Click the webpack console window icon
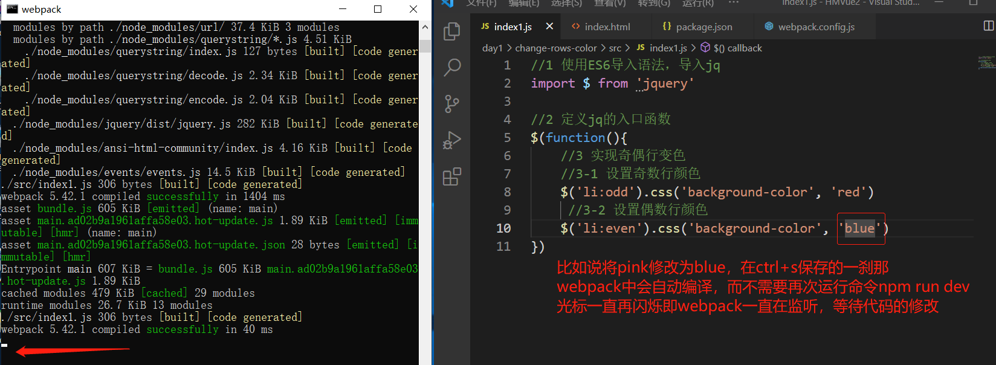This screenshot has height=365, width=996. (x=11, y=9)
